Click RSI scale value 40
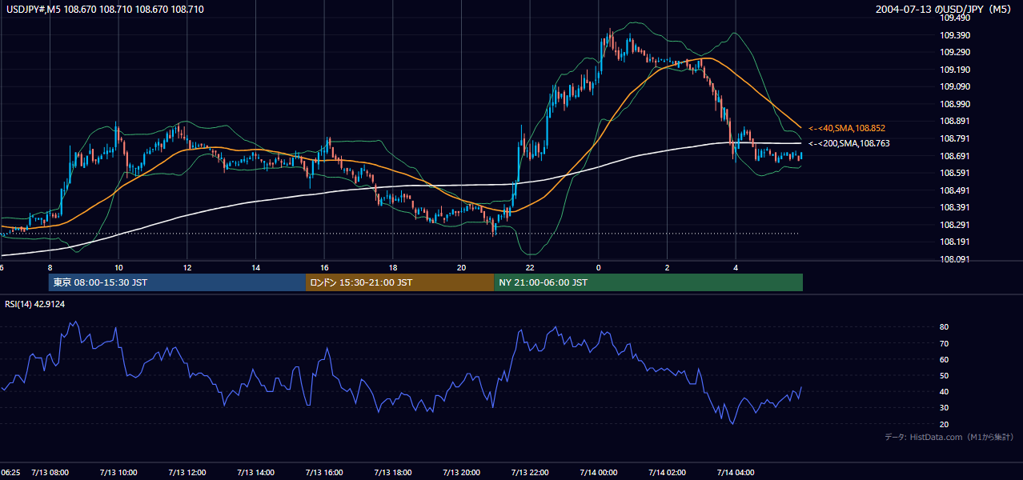 [x=944, y=392]
